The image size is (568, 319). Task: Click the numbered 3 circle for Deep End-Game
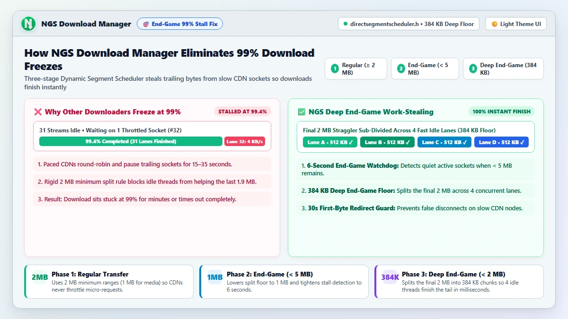473,69
